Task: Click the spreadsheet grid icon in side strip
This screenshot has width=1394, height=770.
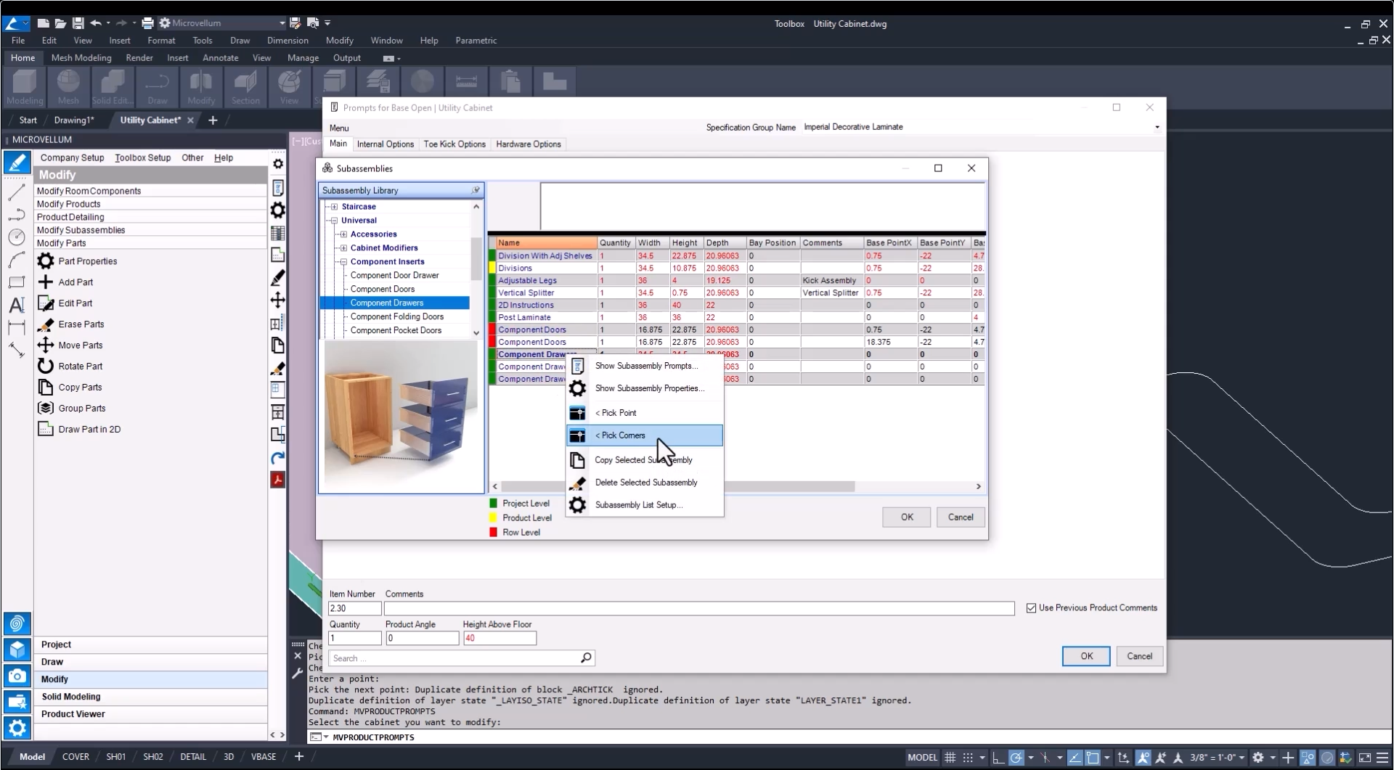Action: coord(277,233)
